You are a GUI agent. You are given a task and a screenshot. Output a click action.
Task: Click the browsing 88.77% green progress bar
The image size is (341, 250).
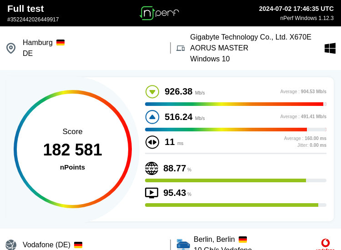coord(236,180)
